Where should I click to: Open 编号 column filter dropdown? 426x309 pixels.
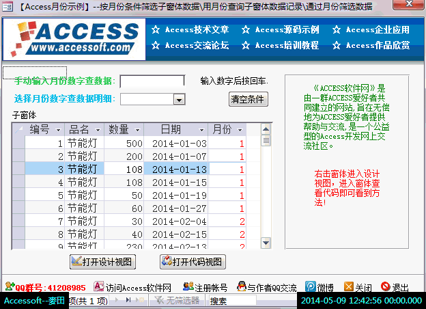click(58, 130)
